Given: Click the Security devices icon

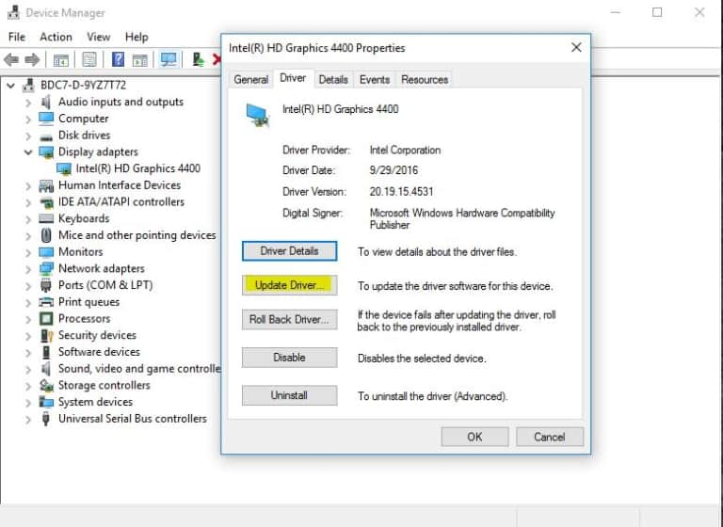Looking at the screenshot, I should pos(46,336).
